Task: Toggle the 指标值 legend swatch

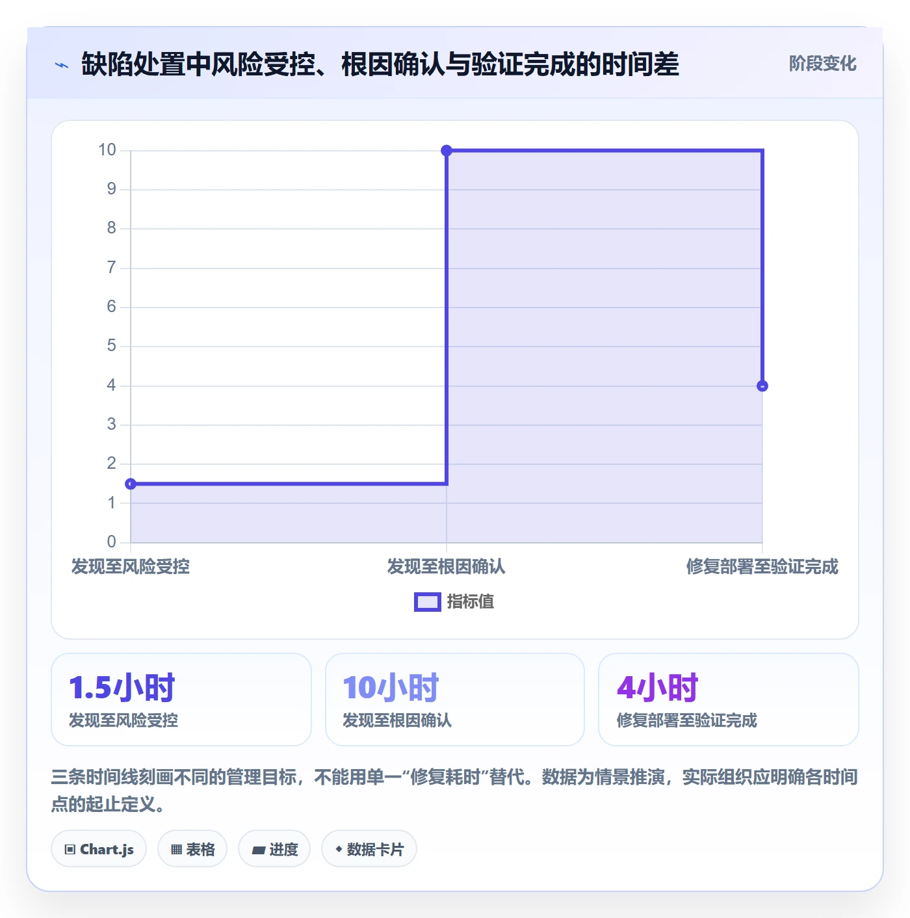Action: (x=428, y=602)
